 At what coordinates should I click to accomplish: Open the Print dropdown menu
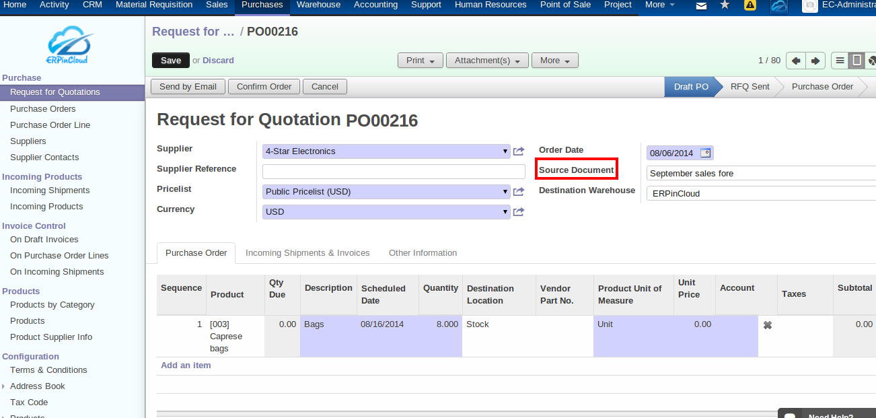(x=421, y=61)
